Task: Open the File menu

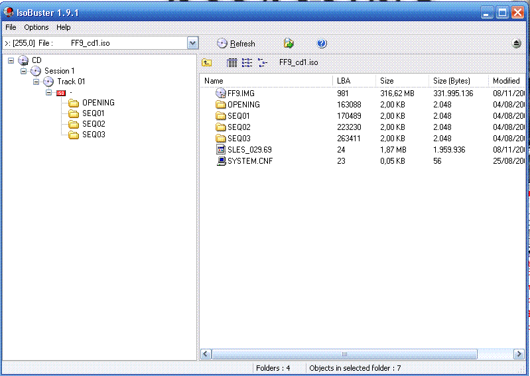Action: pos(11,27)
